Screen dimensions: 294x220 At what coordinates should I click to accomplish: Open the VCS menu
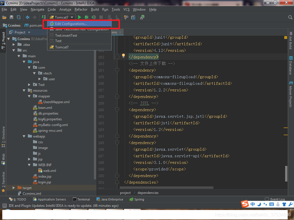click(x=126, y=9)
